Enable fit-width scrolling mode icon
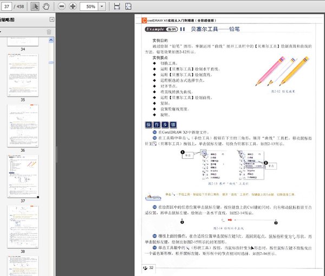 (x=118, y=7)
